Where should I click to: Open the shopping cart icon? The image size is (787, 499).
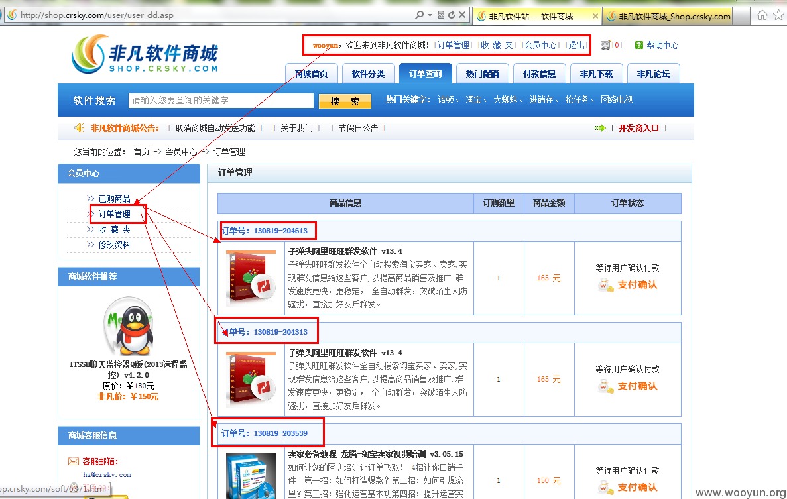coord(605,45)
